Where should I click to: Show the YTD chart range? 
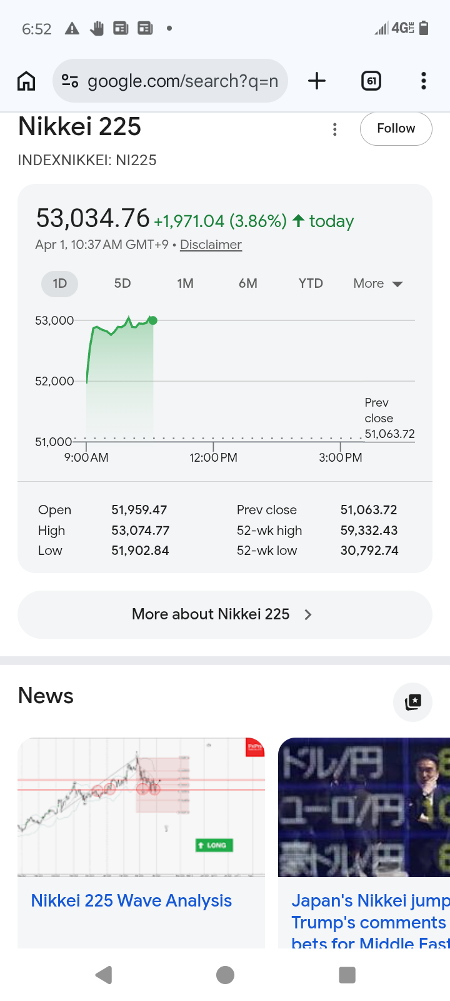click(x=311, y=283)
